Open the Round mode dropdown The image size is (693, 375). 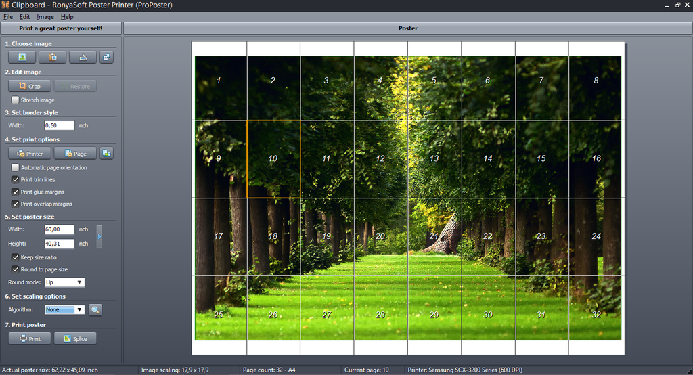(x=65, y=282)
